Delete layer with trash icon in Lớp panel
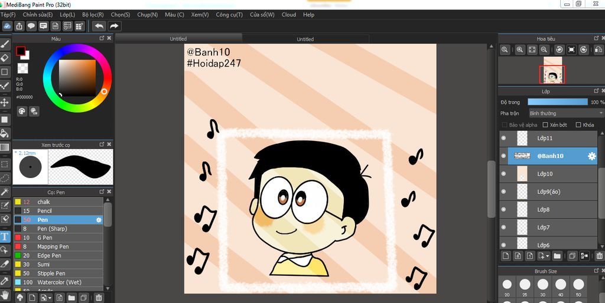The width and height of the screenshot is (605, 303). (x=599, y=256)
